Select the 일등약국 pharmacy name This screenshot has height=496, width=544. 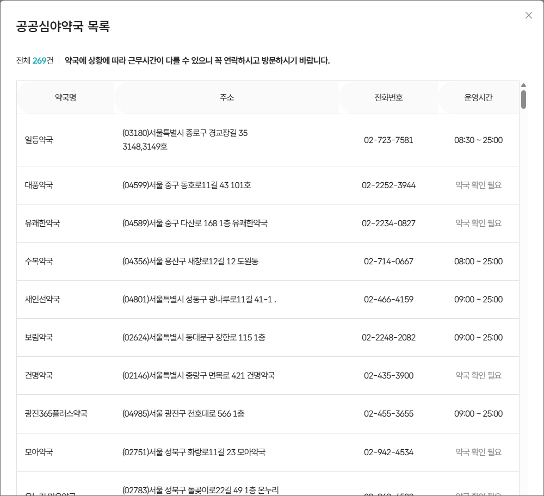click(39, 140)
